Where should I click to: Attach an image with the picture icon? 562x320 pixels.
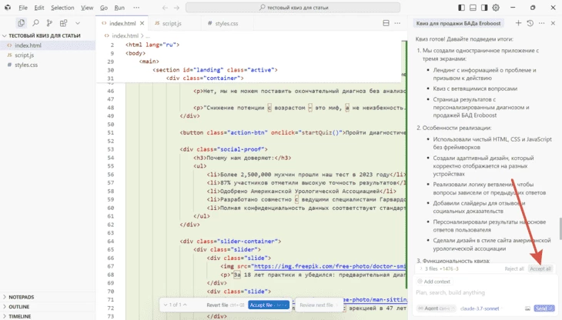point(527,308)
